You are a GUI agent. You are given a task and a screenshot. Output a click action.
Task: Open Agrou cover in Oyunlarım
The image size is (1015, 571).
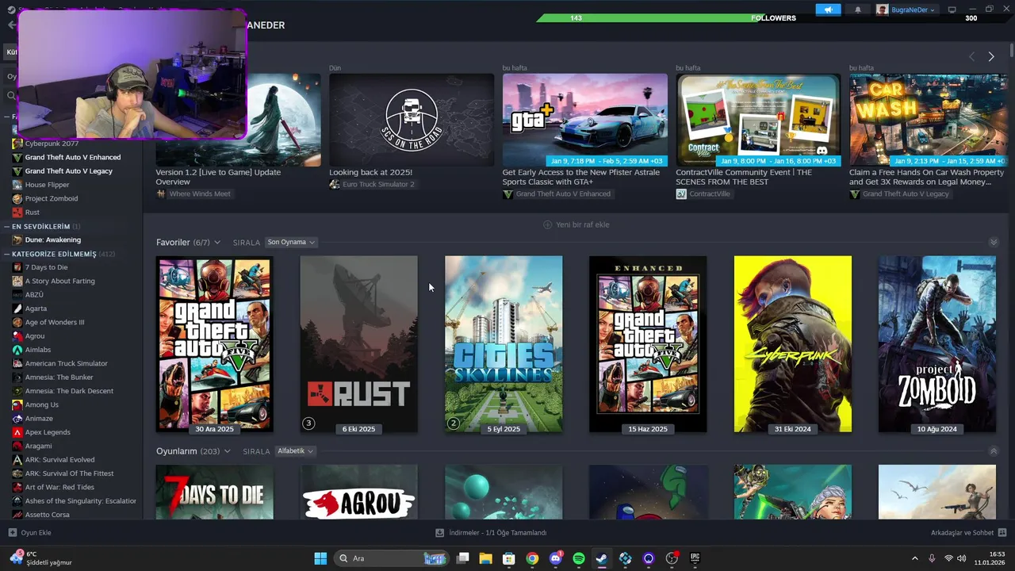359,492
